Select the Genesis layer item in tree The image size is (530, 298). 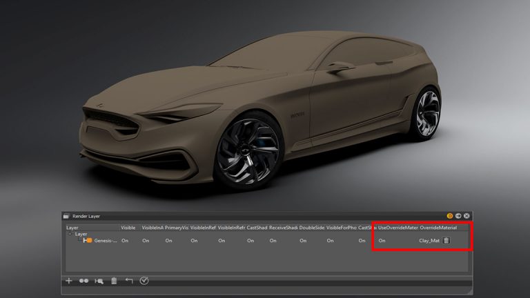tap(105, 241)
